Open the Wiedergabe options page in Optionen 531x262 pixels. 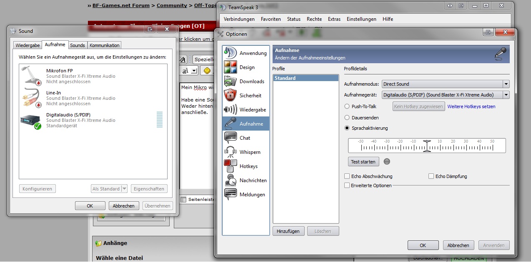pos(246,110)
